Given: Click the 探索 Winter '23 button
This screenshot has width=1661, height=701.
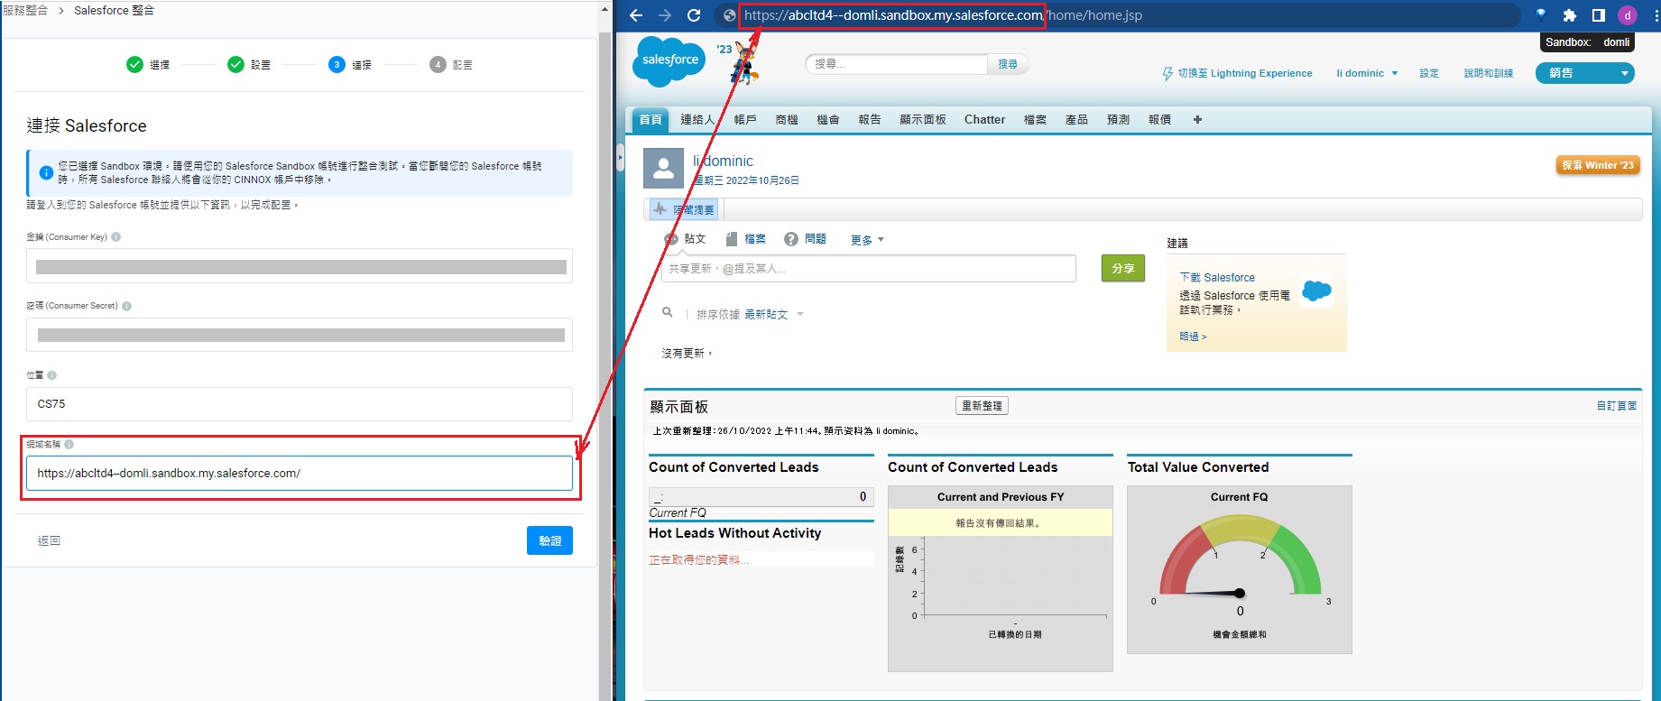Looking at the screenshot, I should point(1598,165).
